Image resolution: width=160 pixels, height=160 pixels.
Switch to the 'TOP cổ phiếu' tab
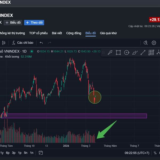38,33
